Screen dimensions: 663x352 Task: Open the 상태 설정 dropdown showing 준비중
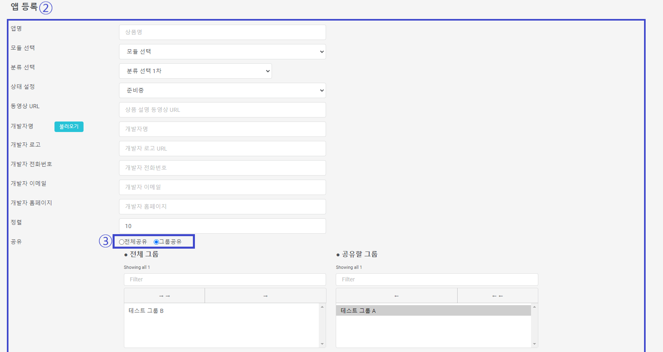pos(222,90)
